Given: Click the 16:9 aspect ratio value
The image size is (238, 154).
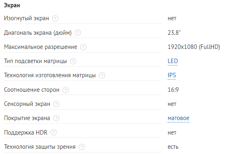Looking at the screenshot, I should pos(173,90).
